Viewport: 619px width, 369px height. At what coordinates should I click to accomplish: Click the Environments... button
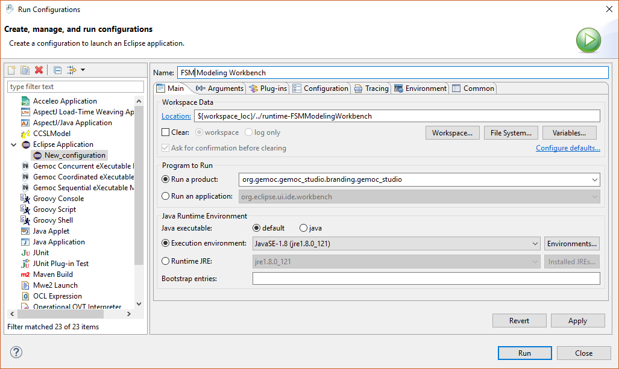[x=572, y=244]
